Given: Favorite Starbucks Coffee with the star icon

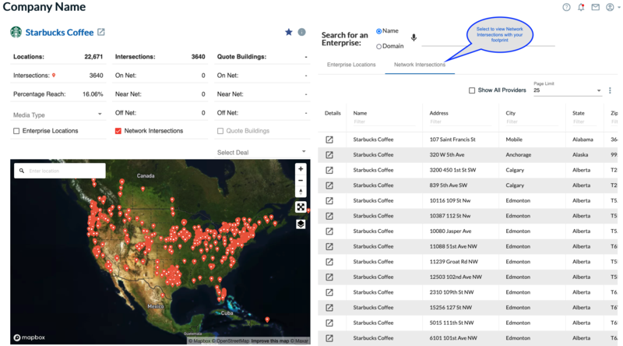Looking at the screenshot, I should [289, 32].
